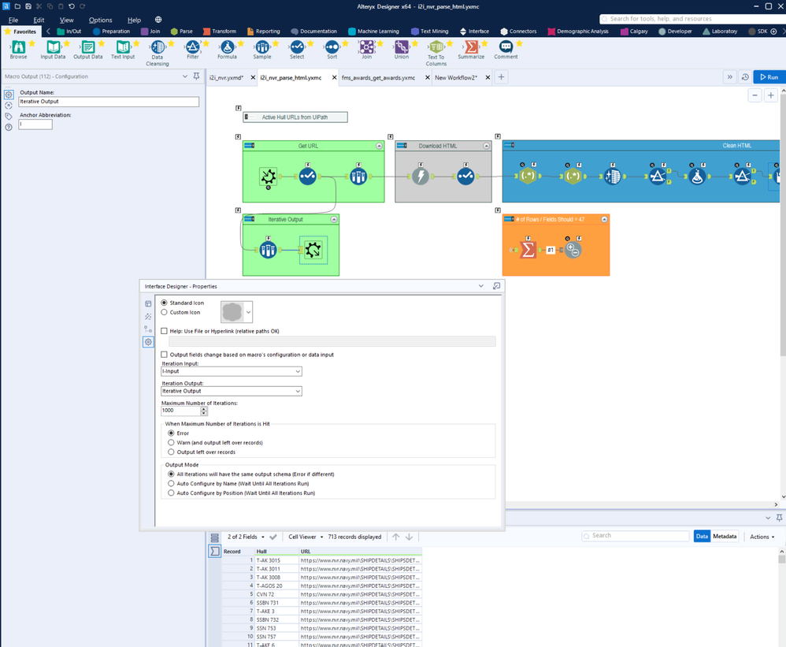Open Interface Designer Test View wand tab
Image resolution: width=786 pixels, height=647 pixels.
tap(148, 317)
